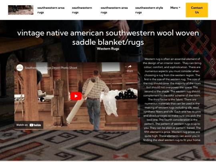This screenshot has height=162, width=216.
Task: Open southwestern area rugs link before style rugs
Action: pyautogui.click(x=114, y=10)
